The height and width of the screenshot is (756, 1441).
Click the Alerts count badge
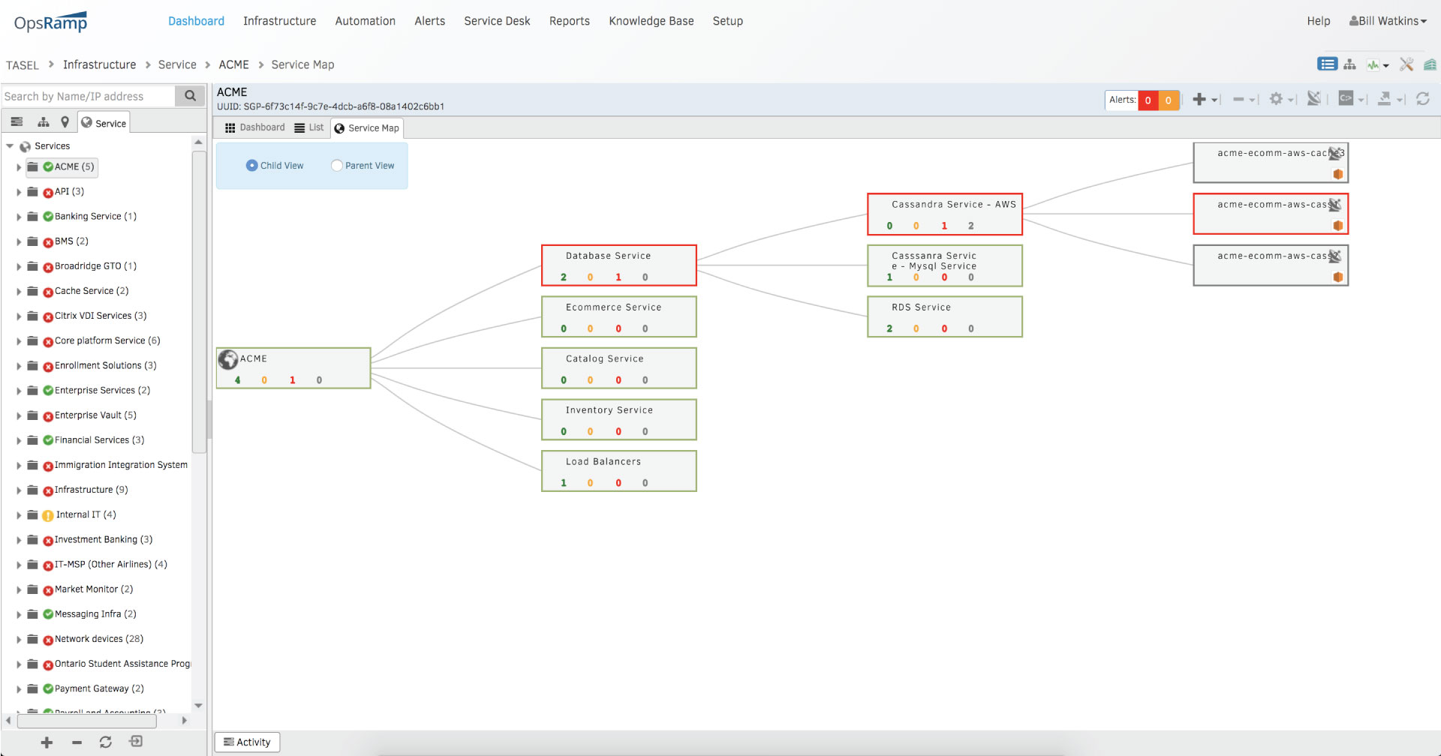click(x=1148, y=99)
